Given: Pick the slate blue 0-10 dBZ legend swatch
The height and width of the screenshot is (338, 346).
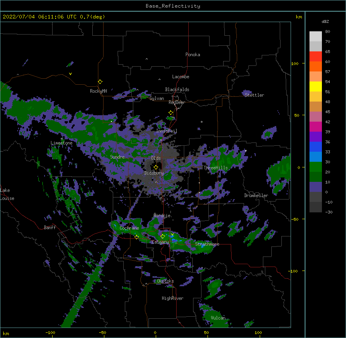Looking at the screenshot, I should 315,187.
